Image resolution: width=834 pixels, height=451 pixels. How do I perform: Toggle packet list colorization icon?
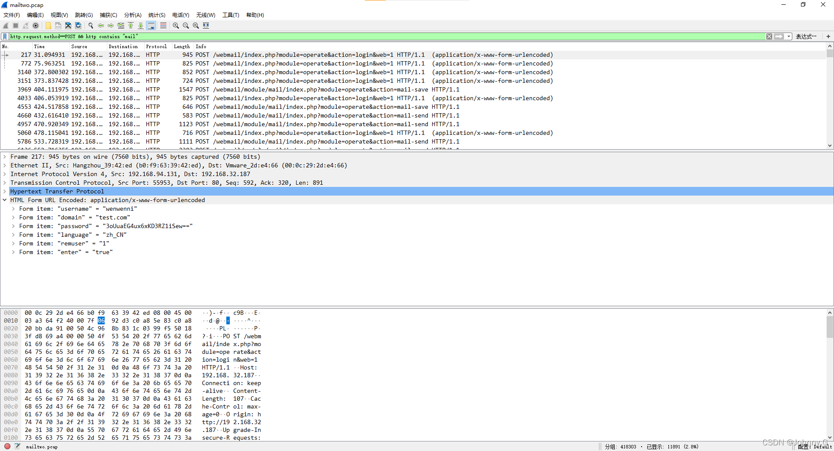click(163, 26)
